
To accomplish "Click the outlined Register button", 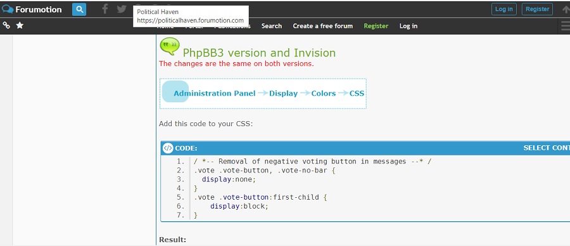I will [x=537, y=9].
